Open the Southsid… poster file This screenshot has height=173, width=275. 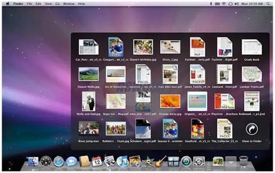(197, 128)
